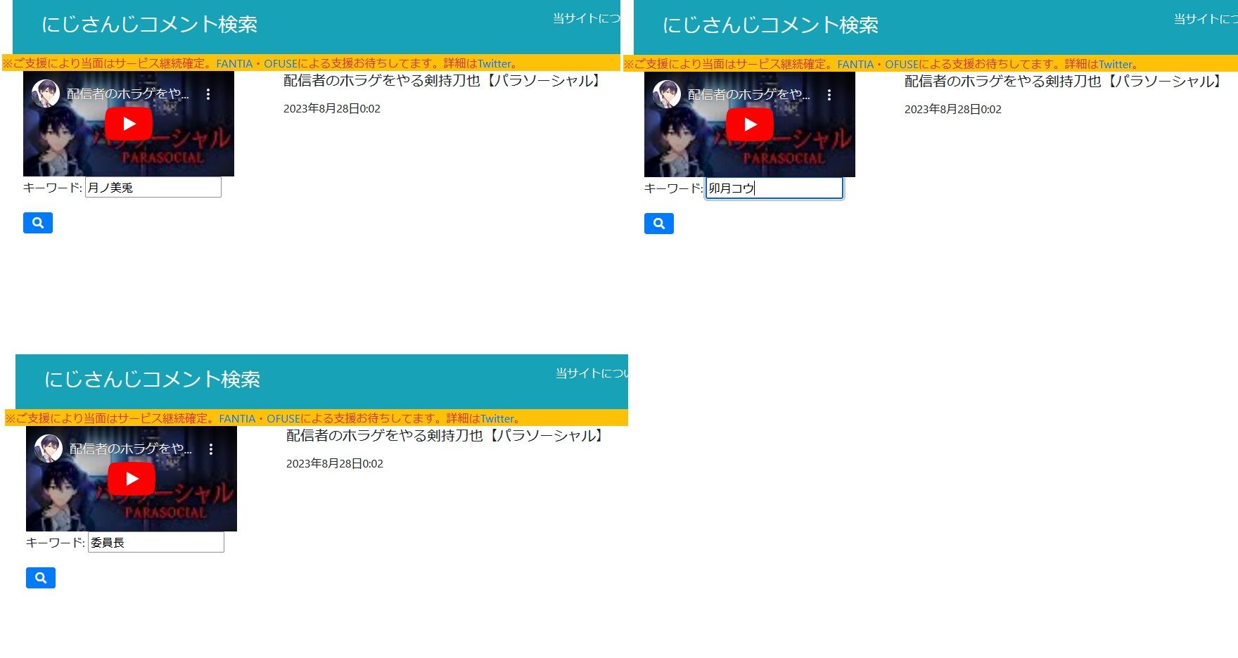
Task: Click the search button below keyword 月ノ美兎
Action: [x=38, y=223]
